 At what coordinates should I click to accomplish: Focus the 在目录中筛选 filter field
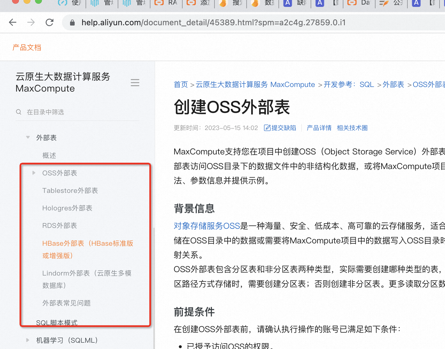[x=78, y=112]
